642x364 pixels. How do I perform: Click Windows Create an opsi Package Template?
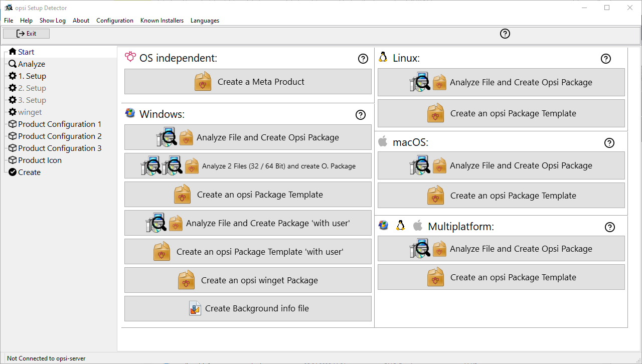[x=248, y=194]
